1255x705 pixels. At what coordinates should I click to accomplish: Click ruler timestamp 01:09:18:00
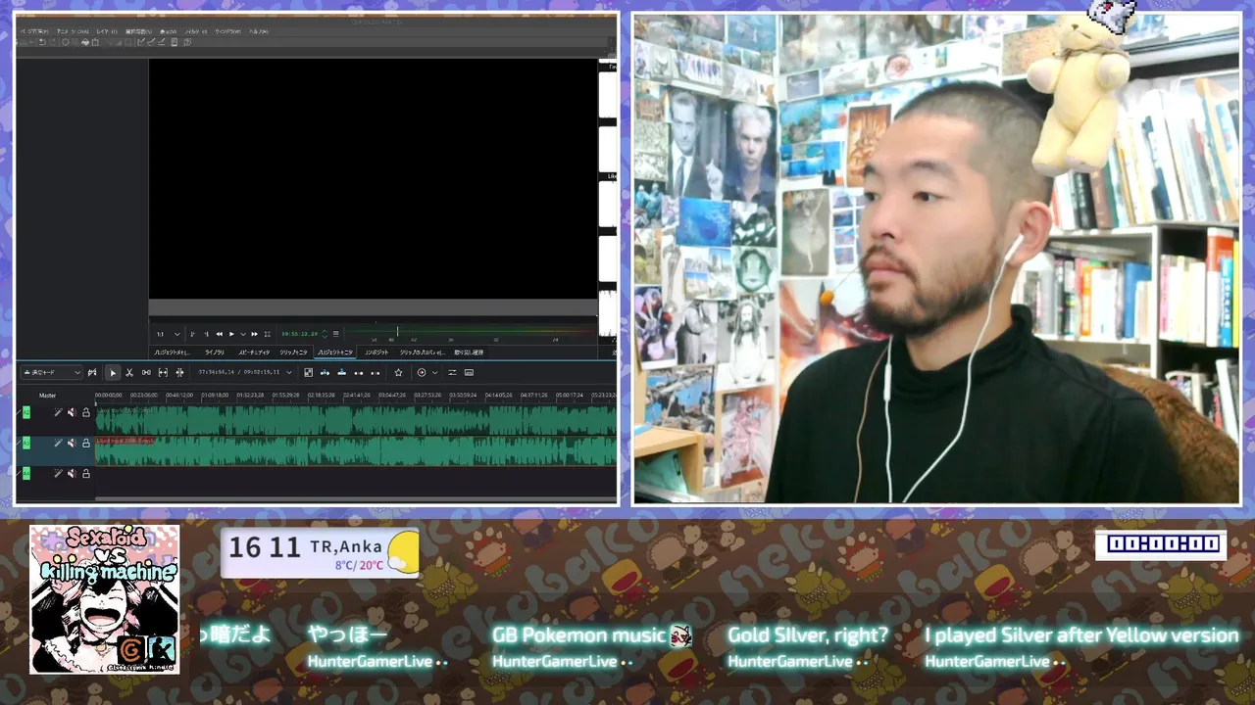tap(215, 395)
